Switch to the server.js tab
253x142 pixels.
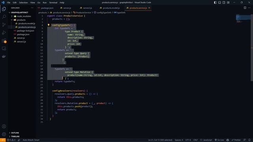coord(67,8)
